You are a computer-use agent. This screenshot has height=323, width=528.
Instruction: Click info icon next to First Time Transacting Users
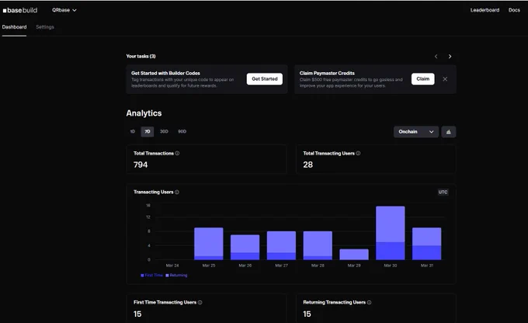tap(200, 303)
